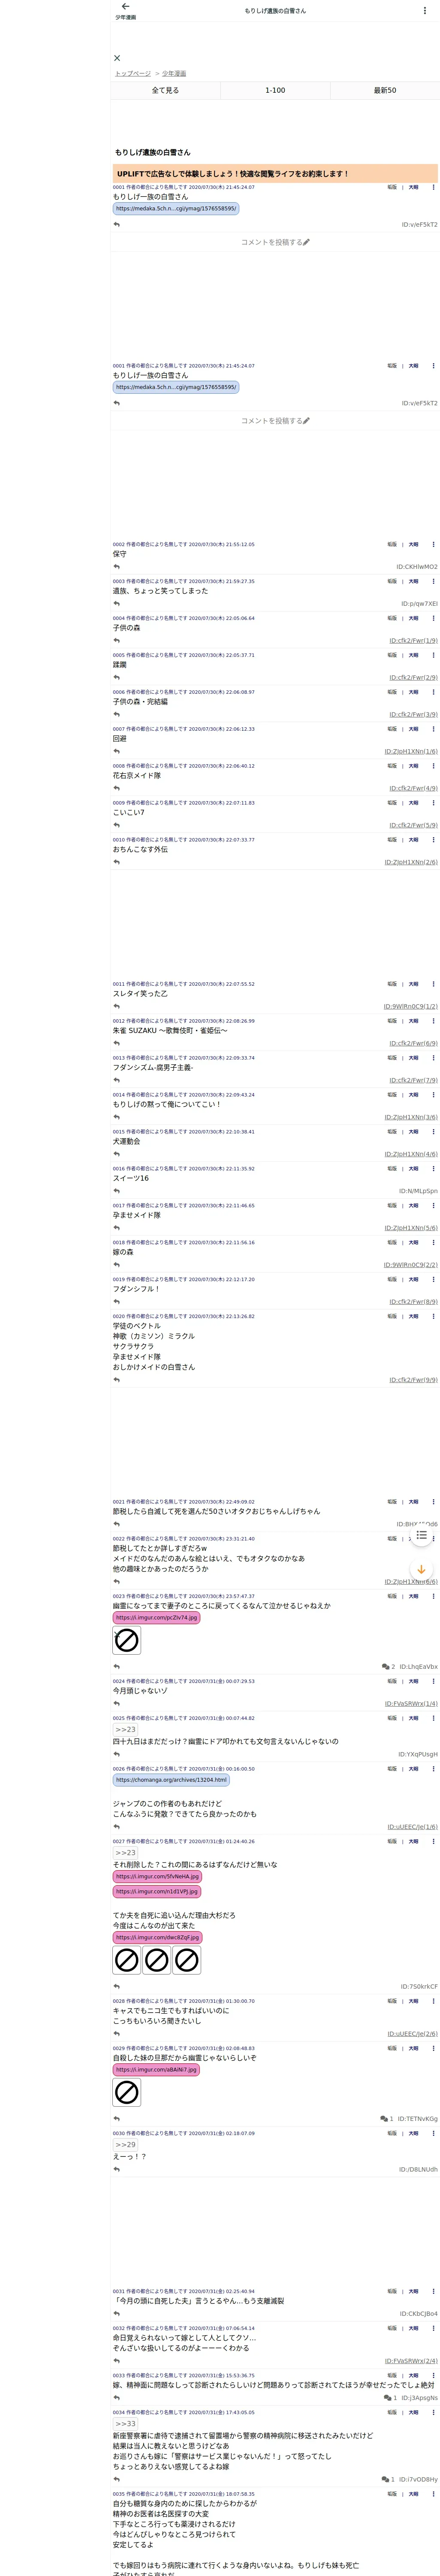This screenshot has width=440, height=2576.
Task: Follow >>29 anchor in post 0030
Action: (x=125, y=2145)
